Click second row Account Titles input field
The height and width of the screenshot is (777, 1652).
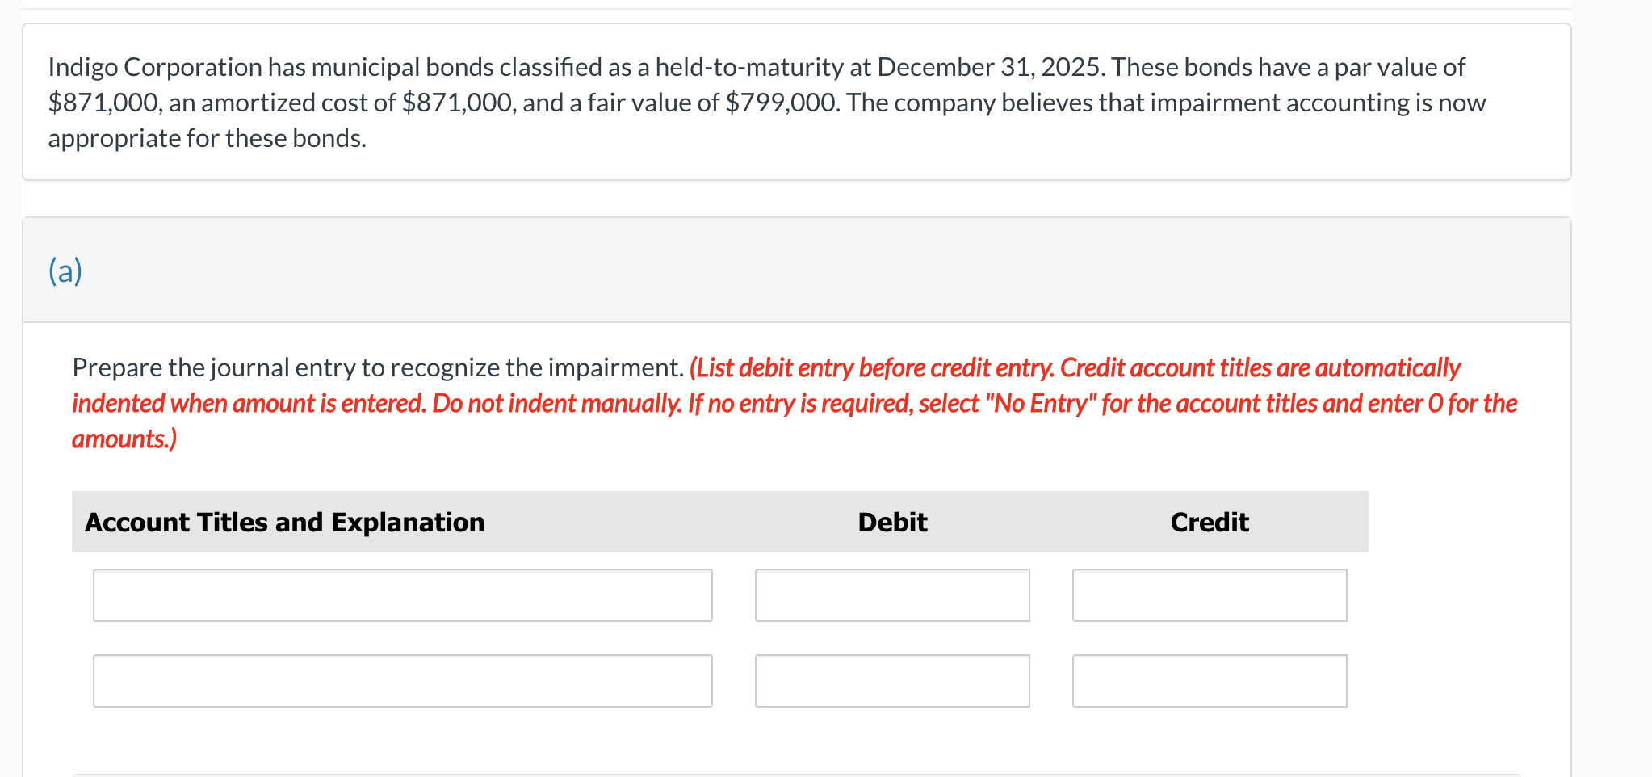pyautogui.click(x=402, y=681)
